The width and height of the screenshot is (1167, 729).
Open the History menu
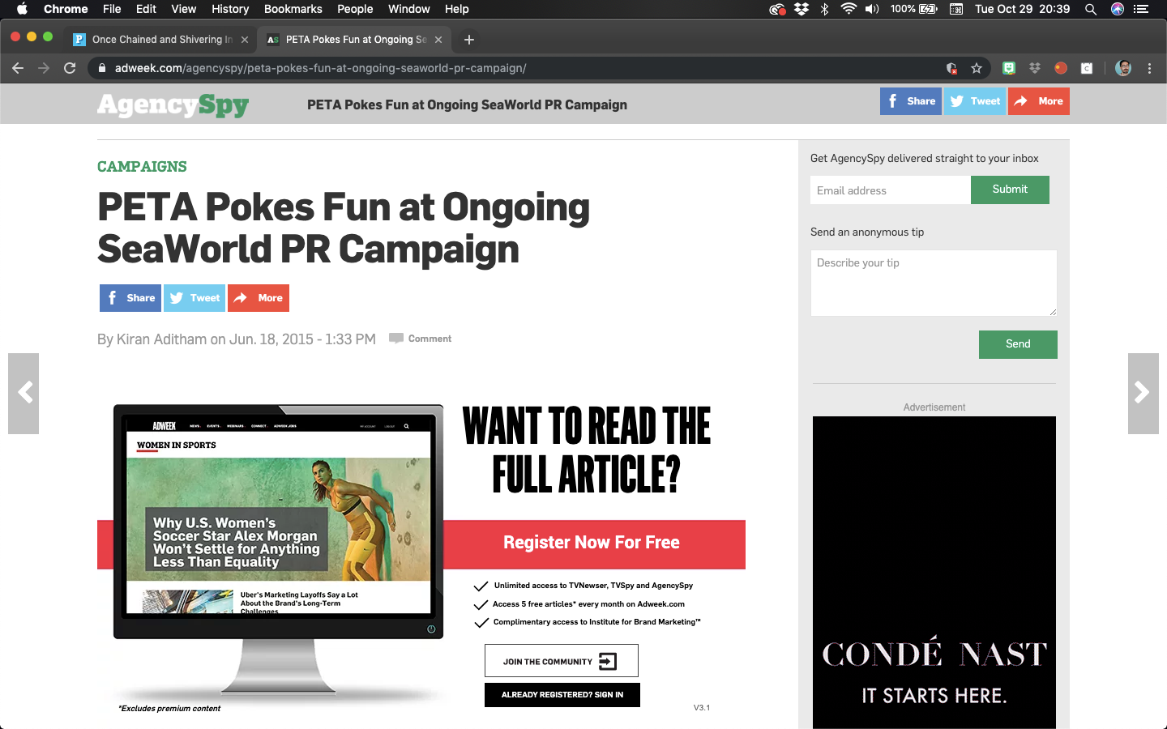click(x=230, y=9)
